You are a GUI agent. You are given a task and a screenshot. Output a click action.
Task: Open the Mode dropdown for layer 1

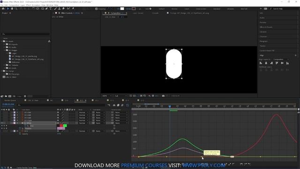point(83,113)
